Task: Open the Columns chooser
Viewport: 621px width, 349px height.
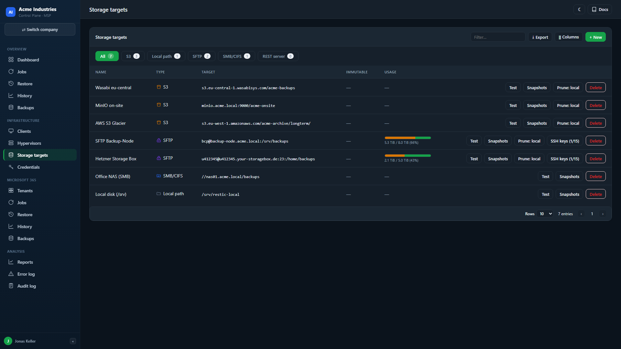Action: [x=569, y=37]
